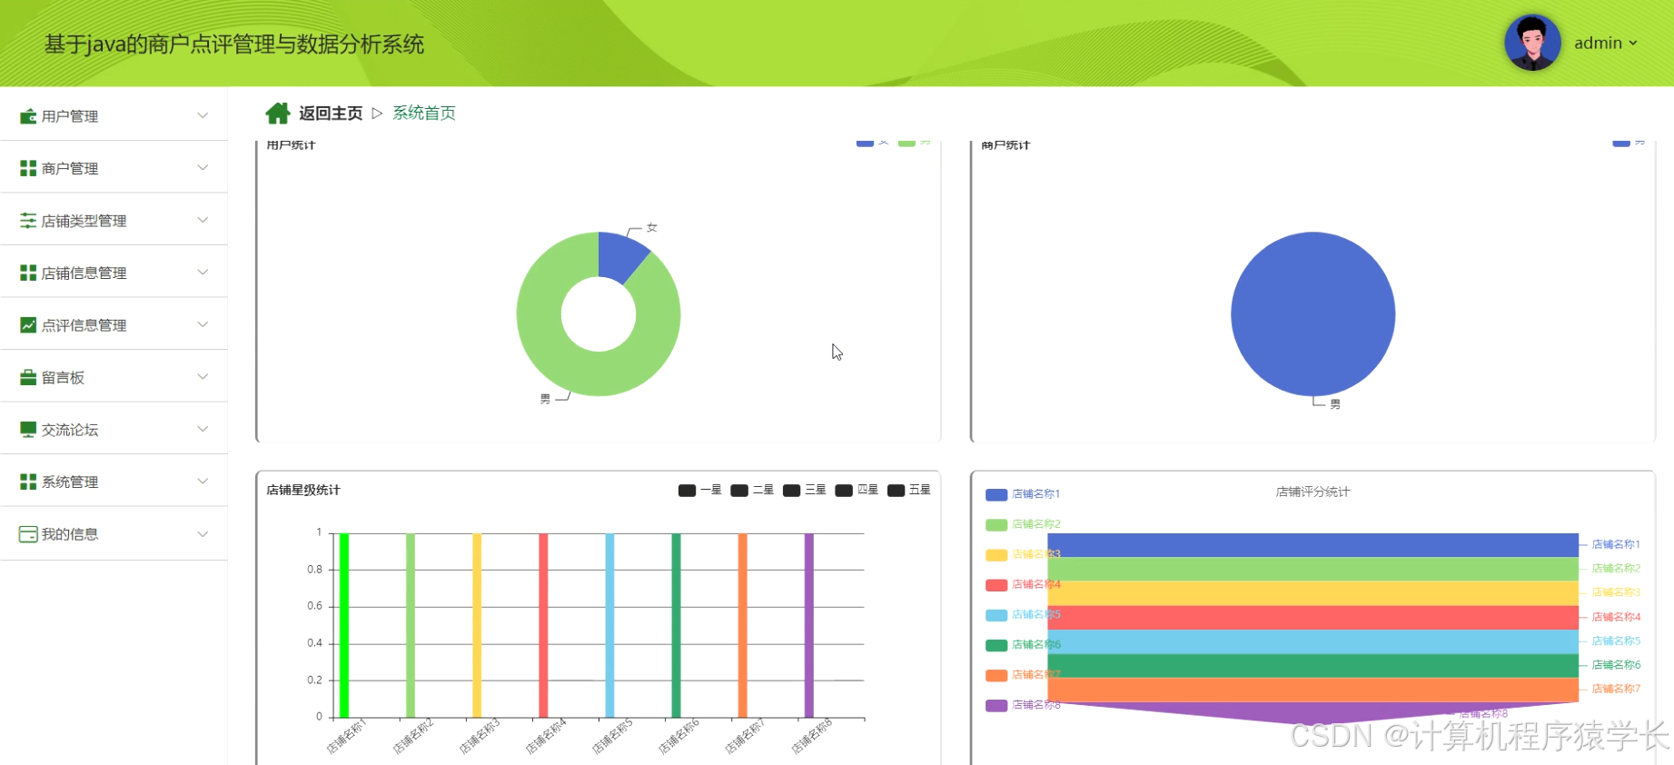Toggle the 三星 legend in star chart
The height and width of the screenshot is (765, 1674).
pyautogui.click(x=804, y=490)
